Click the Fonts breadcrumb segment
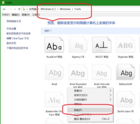 click(78, 9)
